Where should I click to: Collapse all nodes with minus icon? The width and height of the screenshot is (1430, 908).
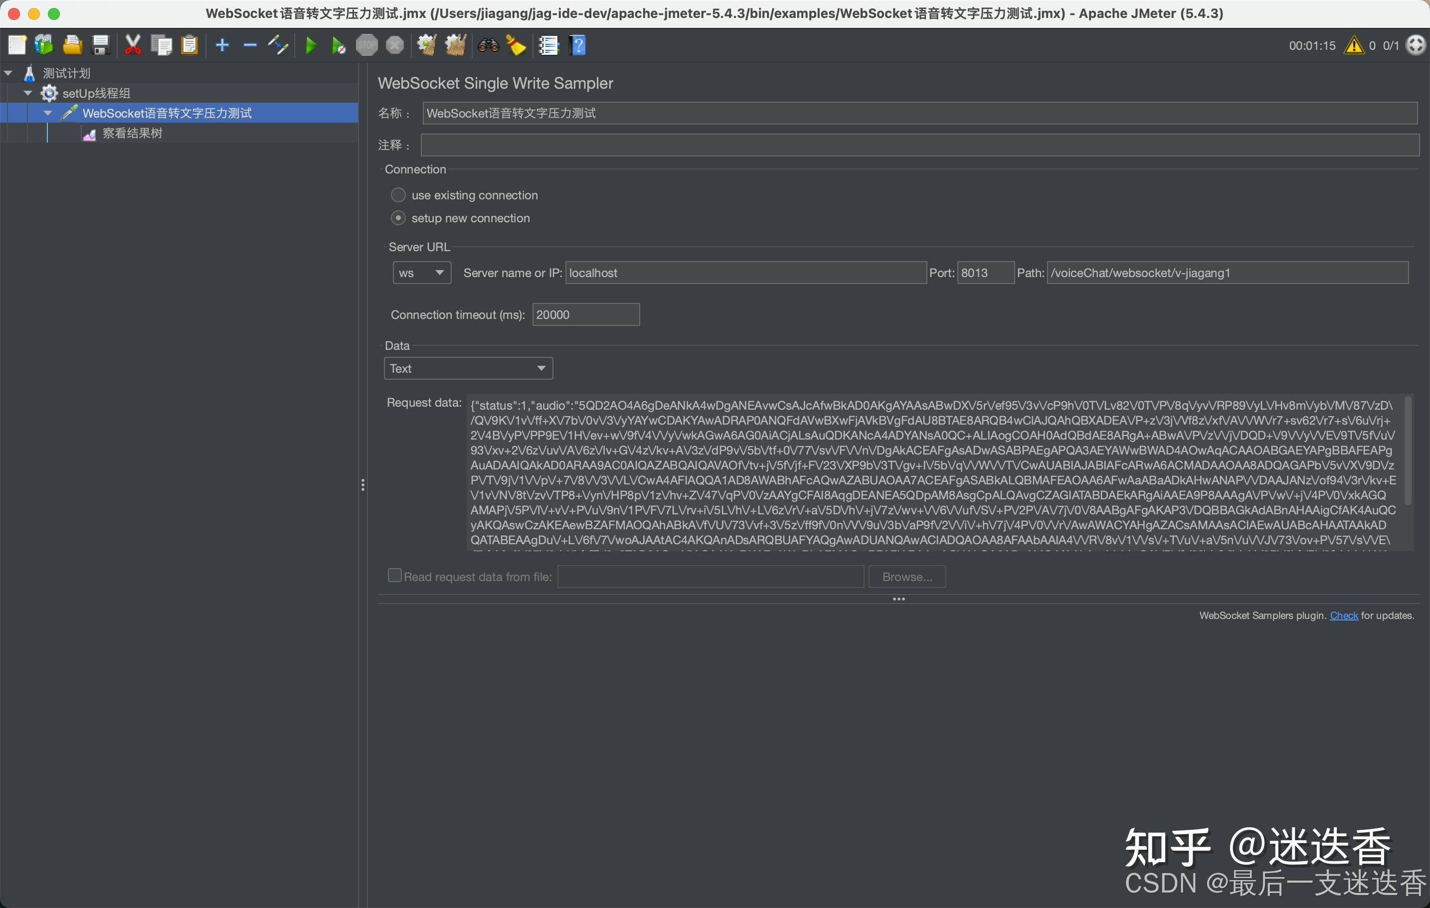click(x=250, y=45)
